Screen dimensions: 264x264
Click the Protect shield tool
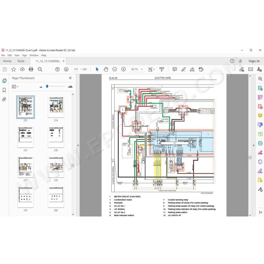(260, 162)
